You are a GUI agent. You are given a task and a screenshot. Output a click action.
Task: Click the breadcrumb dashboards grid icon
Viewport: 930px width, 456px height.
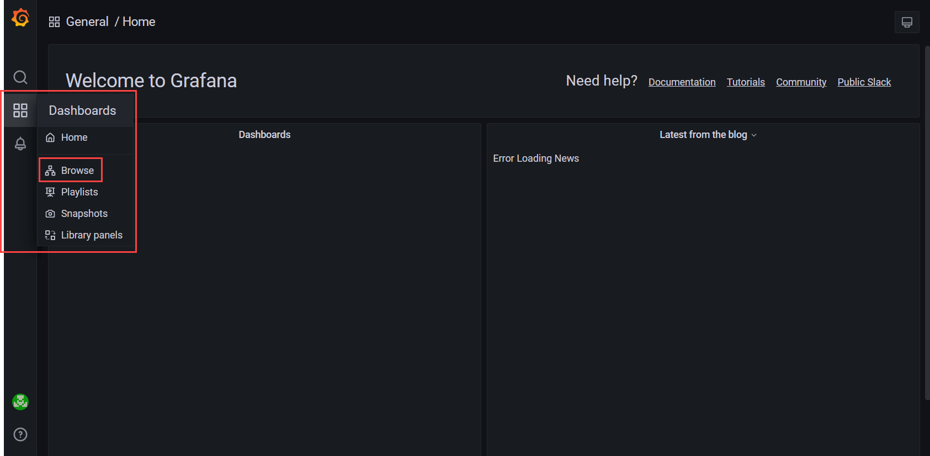(x=54, y=22)
